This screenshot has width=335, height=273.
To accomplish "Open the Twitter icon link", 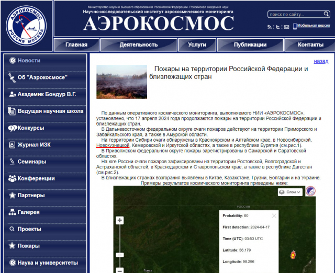I will tap(278, 26).
